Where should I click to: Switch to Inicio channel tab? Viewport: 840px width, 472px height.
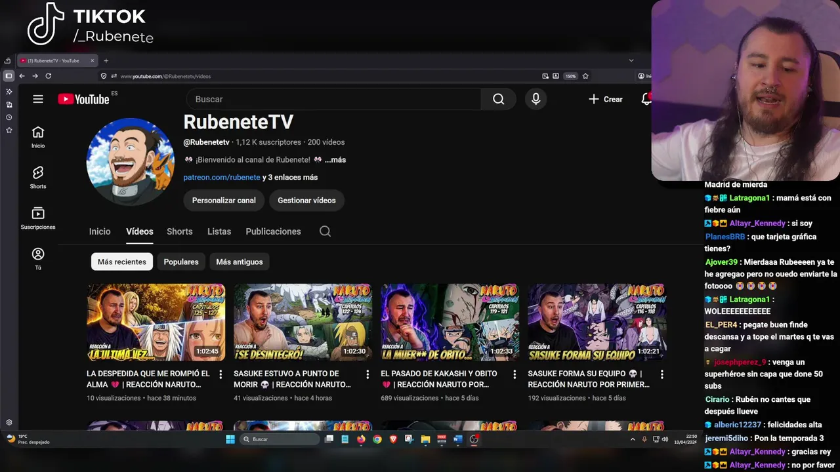pyautogui.click(x=100, y=231)
